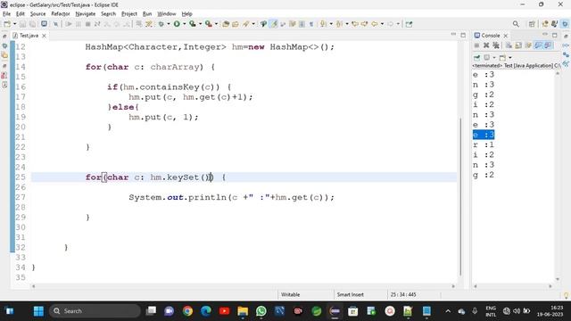
Task: Toggle Show Console on Standard Out change
Action: [538, 45]
